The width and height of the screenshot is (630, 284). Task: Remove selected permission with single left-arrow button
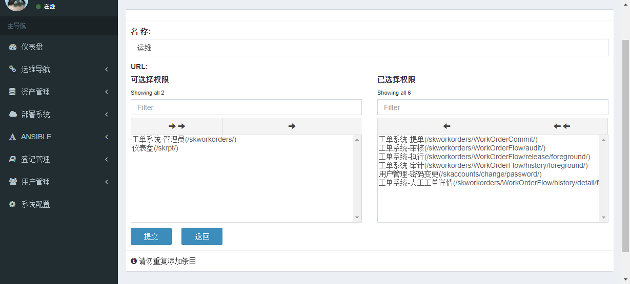(x=447, y=126)
